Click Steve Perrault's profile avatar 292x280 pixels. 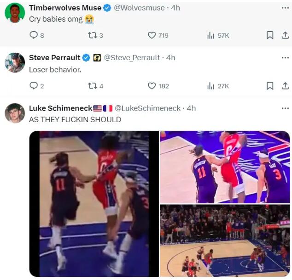(15, 62)
